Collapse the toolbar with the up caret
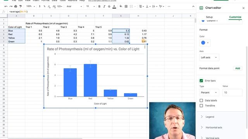This screenshot has height=139, width=248. [193, 7]
